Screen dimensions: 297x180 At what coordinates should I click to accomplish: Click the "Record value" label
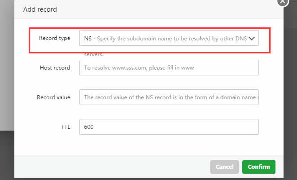54,97
